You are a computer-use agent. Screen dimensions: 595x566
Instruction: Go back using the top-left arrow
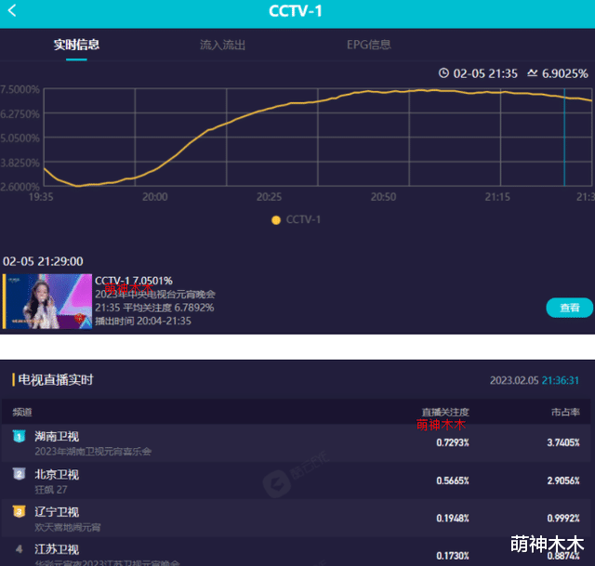(12, 10)
